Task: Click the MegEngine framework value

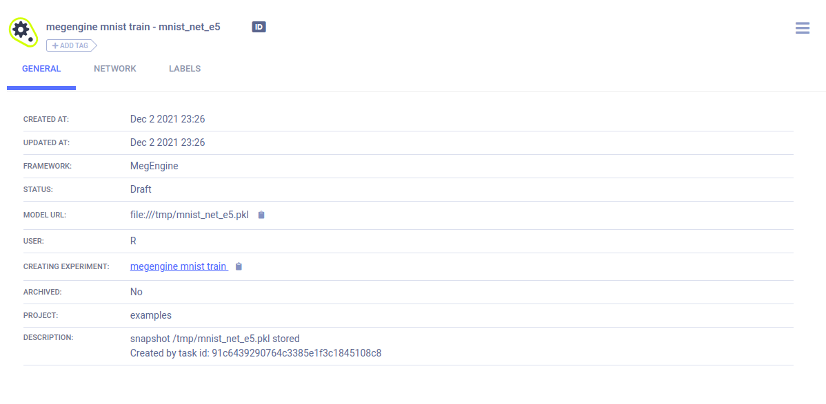Action: 154,166
